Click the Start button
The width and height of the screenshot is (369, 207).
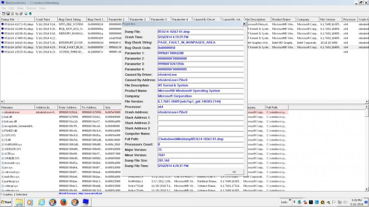point(7,202)
